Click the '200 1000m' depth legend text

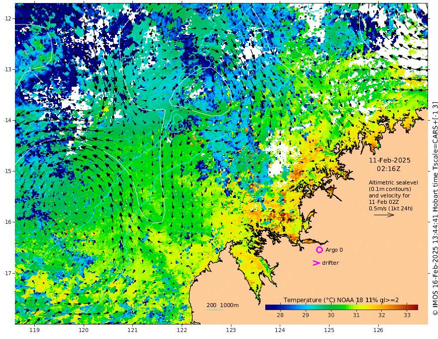(222, 305)
